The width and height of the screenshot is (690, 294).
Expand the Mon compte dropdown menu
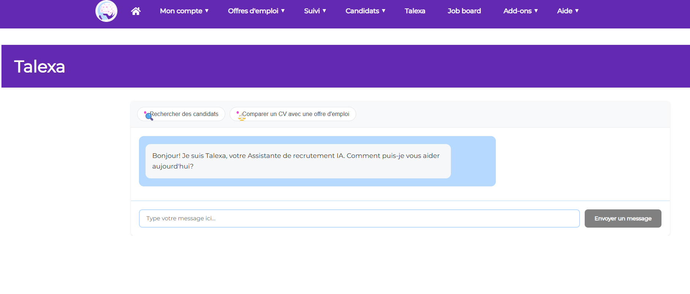(x=184, y=11)
